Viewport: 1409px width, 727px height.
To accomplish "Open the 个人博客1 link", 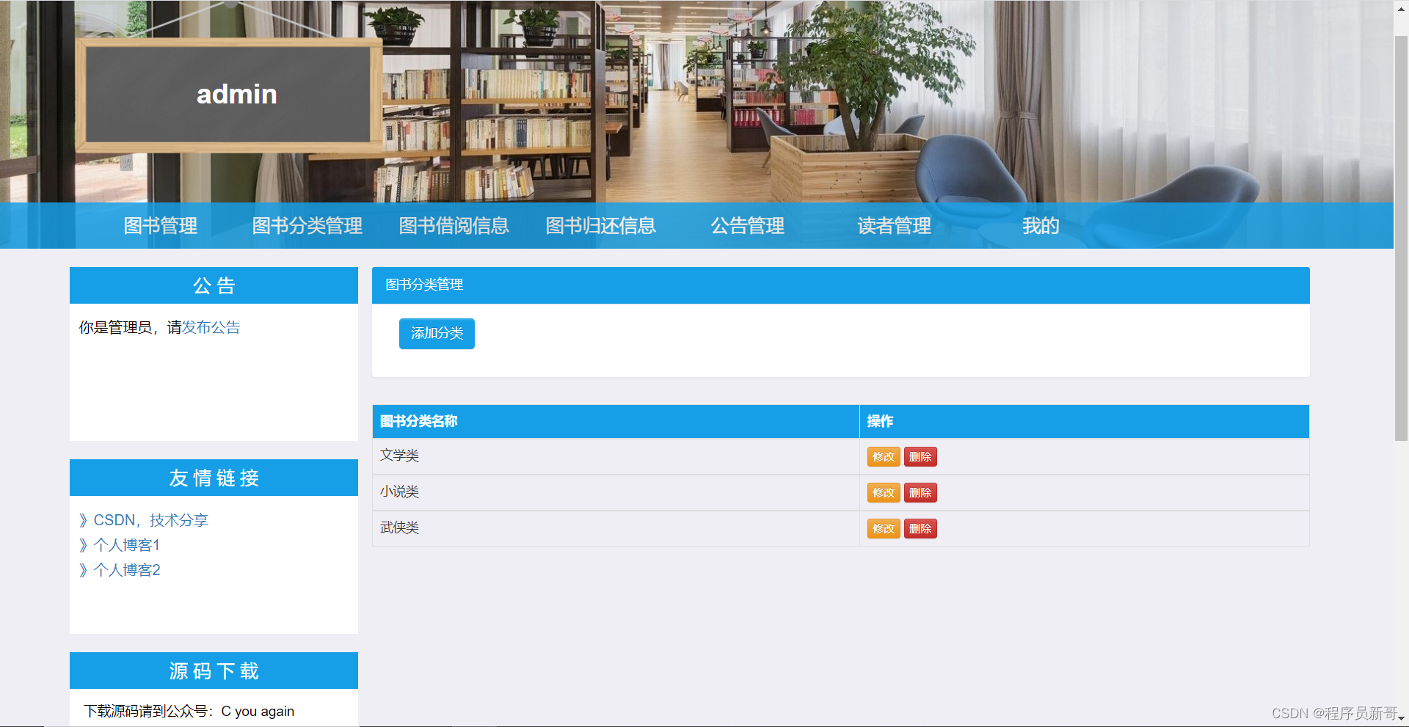I will (x=126, y=545).
